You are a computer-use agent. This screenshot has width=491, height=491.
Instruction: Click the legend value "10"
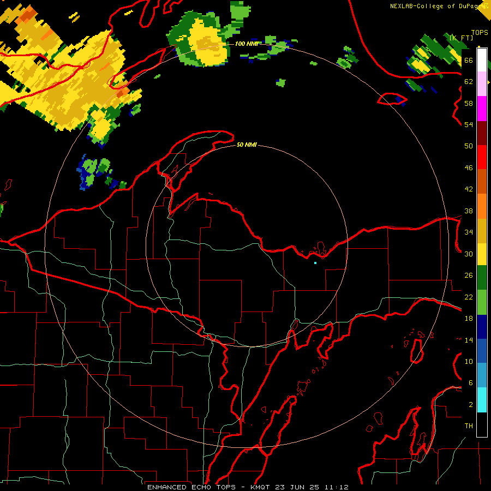coord(469,361)
